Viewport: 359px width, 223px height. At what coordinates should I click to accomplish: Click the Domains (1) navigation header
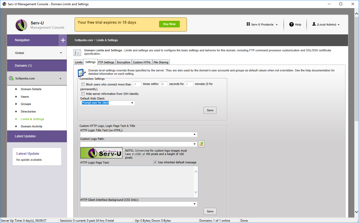(x=37, y=66)
